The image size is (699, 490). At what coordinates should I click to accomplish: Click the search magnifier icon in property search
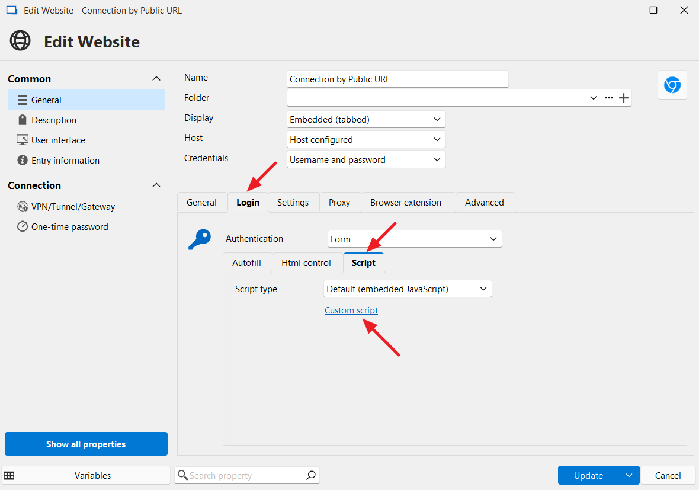coord(311,475)
